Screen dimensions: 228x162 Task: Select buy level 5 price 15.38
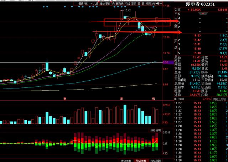[x=197, y=53]
